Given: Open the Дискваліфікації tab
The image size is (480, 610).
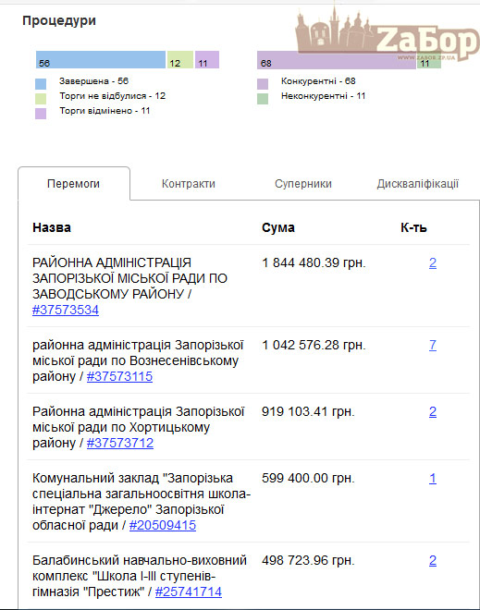Looking at the screenshot, I should click(x=418, y=184).
